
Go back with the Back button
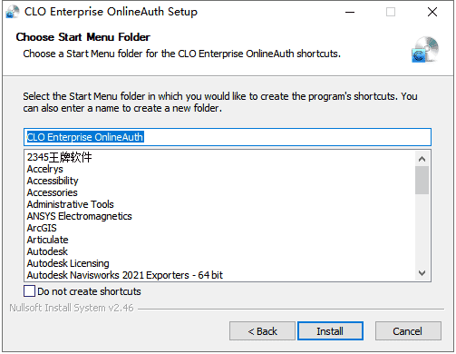coord(262,331)
